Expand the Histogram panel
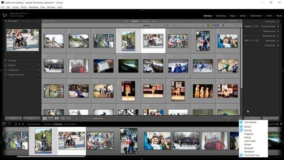The height and width of the screenshot is (160, 284). coord(278,21)
